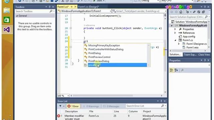Switch to Form1.cs [Design] tab

(x=89, y=7)
